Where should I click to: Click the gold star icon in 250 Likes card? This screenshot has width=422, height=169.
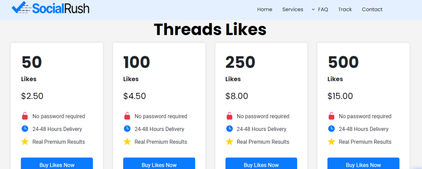(229, 142)
